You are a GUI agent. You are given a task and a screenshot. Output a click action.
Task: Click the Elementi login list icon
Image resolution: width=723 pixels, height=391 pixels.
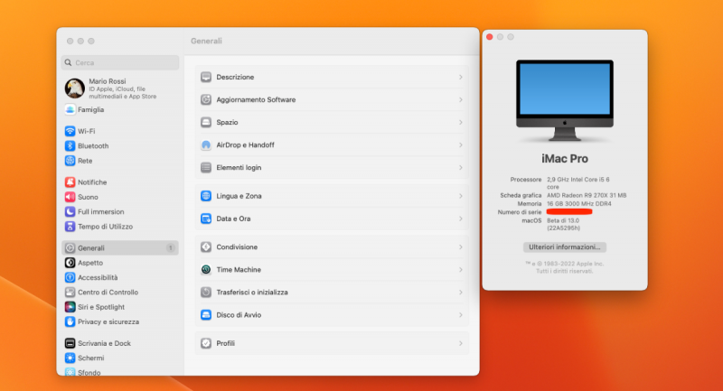206,168
